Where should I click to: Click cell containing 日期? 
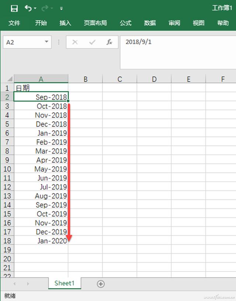41,88
